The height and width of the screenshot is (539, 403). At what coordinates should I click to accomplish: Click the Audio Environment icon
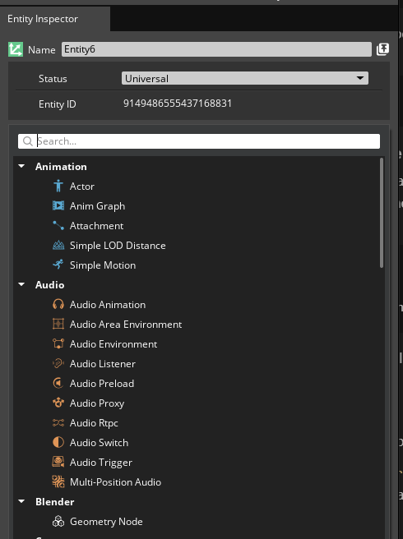coord(58,343)
